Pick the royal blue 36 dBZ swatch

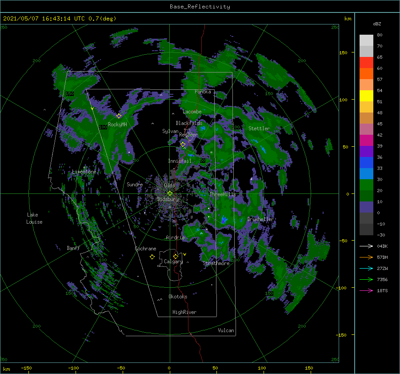366,162
